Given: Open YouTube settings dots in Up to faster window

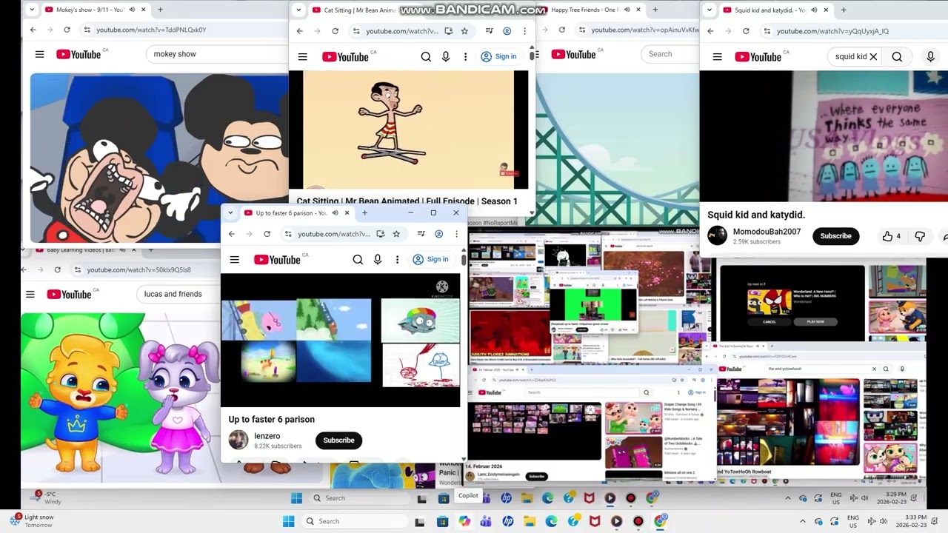Looking at the screenshot, I should [x=397, y=259].
